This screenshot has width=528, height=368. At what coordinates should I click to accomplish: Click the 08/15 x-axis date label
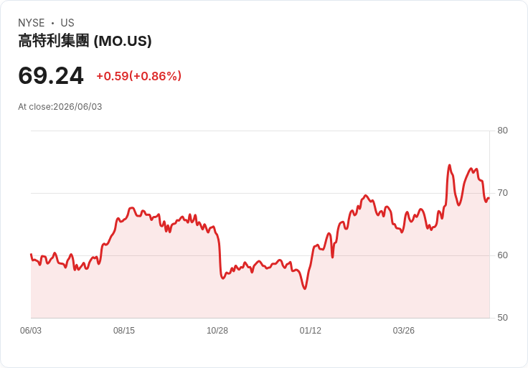coord(124,330)
